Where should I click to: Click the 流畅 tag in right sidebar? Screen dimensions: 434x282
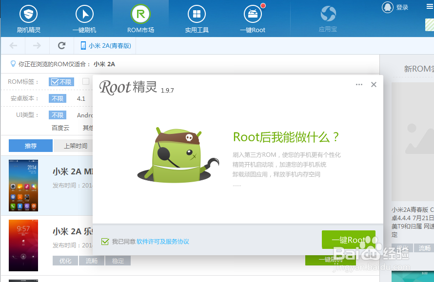point(425,248)
